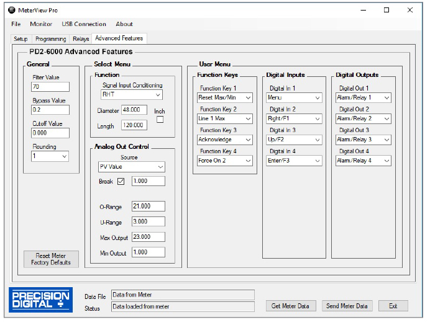Open the Digital Out 1 dropdown
430x325 pixels.
point(364,97)
